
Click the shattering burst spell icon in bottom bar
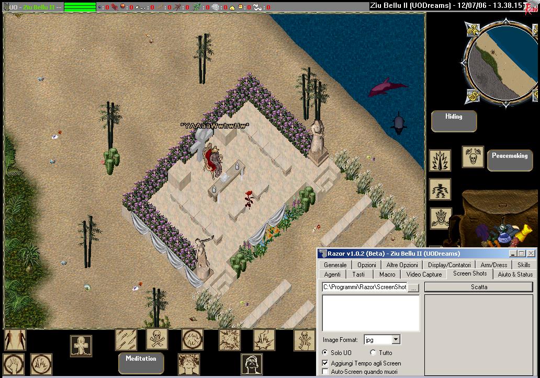230,340
